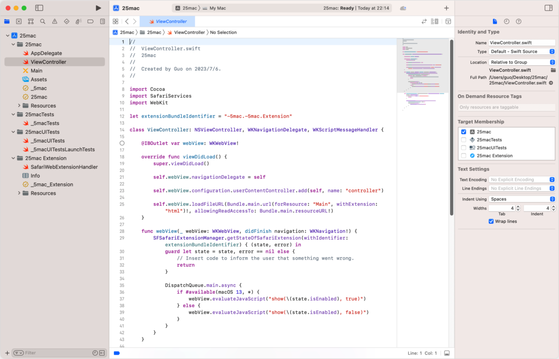
Task: Check 25macUITests target membership
Action: click(464, 148)
